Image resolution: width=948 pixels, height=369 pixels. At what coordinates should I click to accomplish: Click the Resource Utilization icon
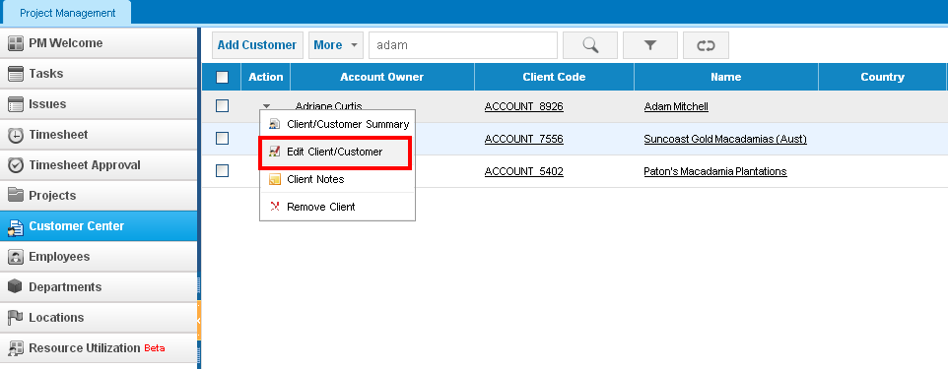[16, 348]
